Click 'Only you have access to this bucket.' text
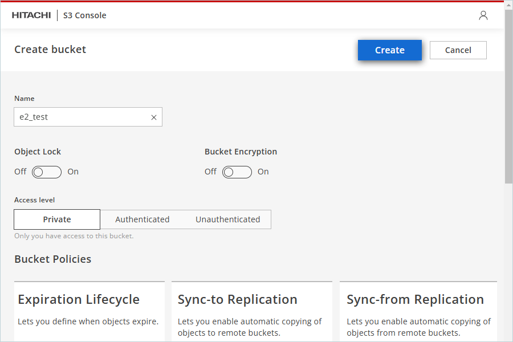 click(74, 236)
